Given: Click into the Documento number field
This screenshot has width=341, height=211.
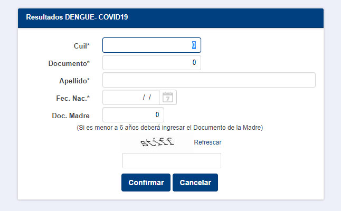Looking at the screenshot, I should click(x=151, y=63).
